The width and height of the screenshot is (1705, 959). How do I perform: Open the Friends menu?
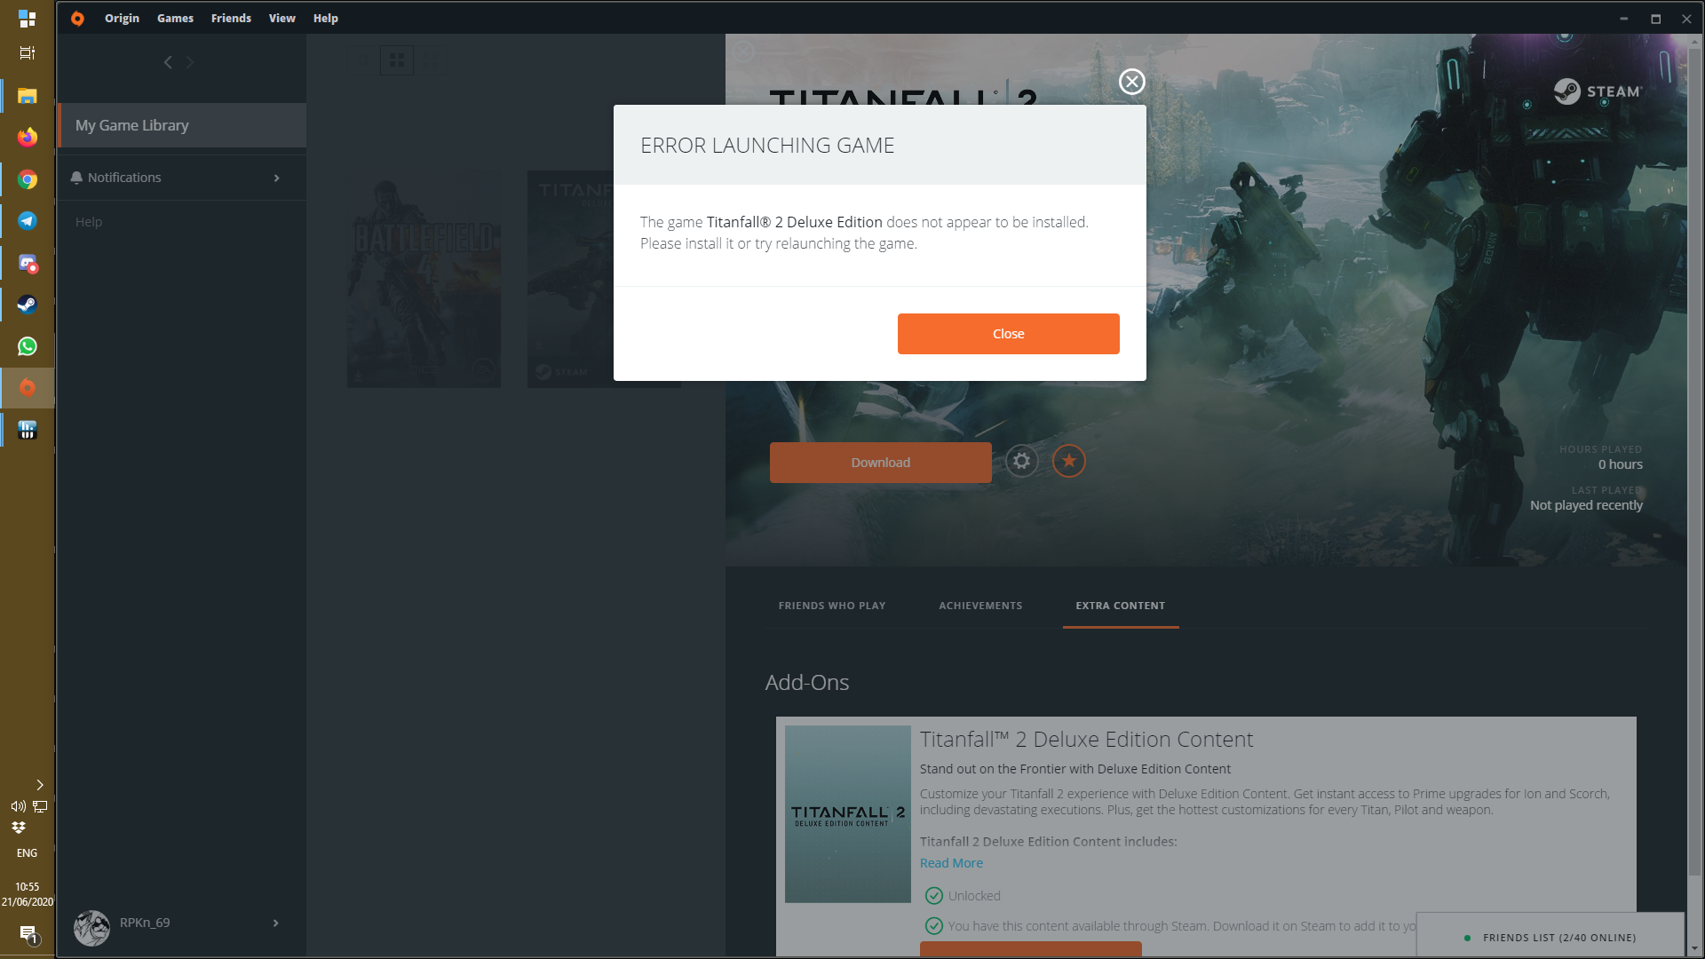[231, 18]
